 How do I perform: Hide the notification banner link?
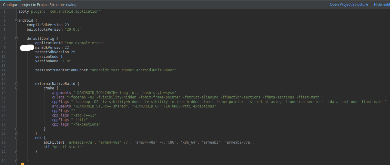(x=382, y=5)
